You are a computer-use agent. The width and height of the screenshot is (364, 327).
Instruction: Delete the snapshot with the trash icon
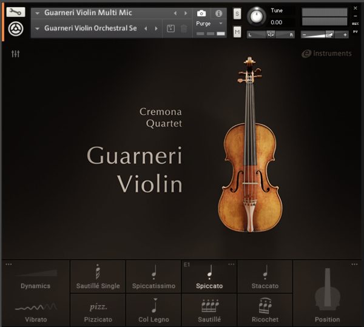pos(184,29)
